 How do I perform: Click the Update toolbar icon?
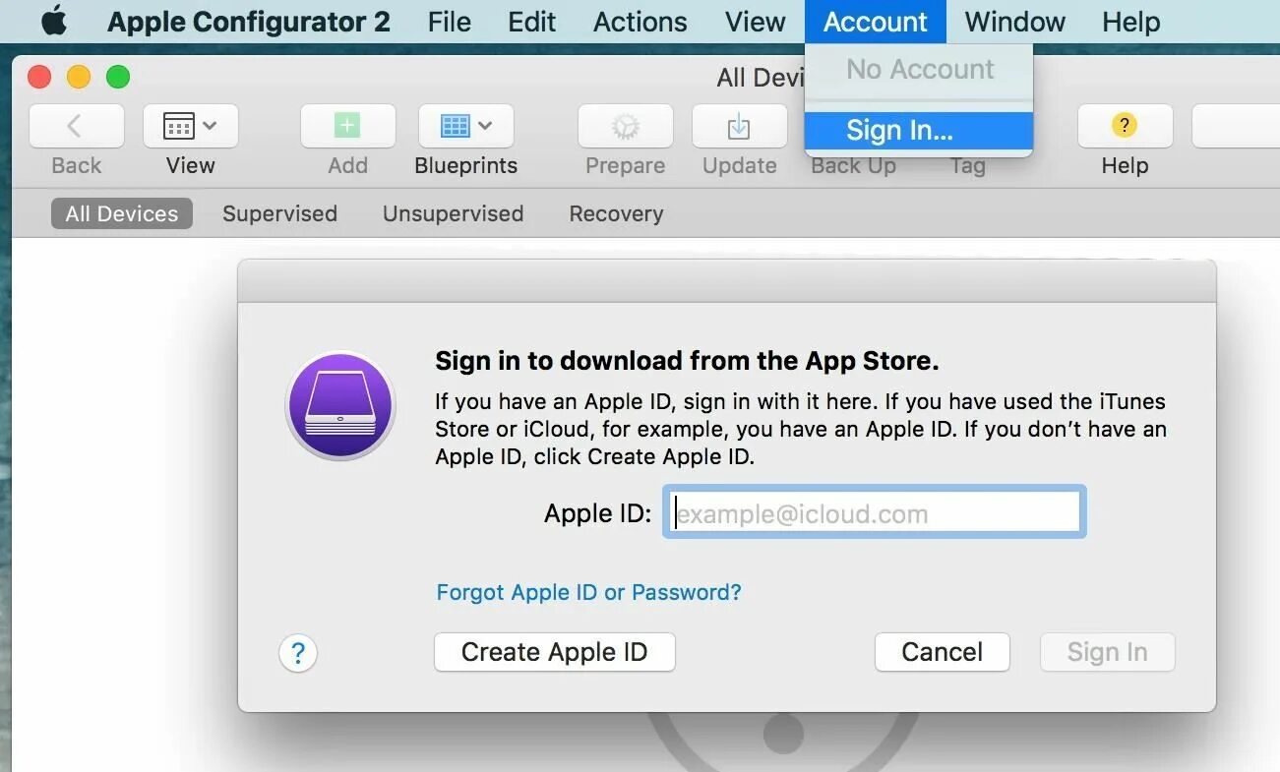point(740,126)
